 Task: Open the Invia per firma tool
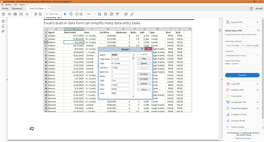(x=238, y=120)
